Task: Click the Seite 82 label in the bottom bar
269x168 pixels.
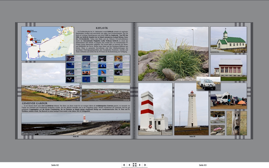Action: (55, 165)
